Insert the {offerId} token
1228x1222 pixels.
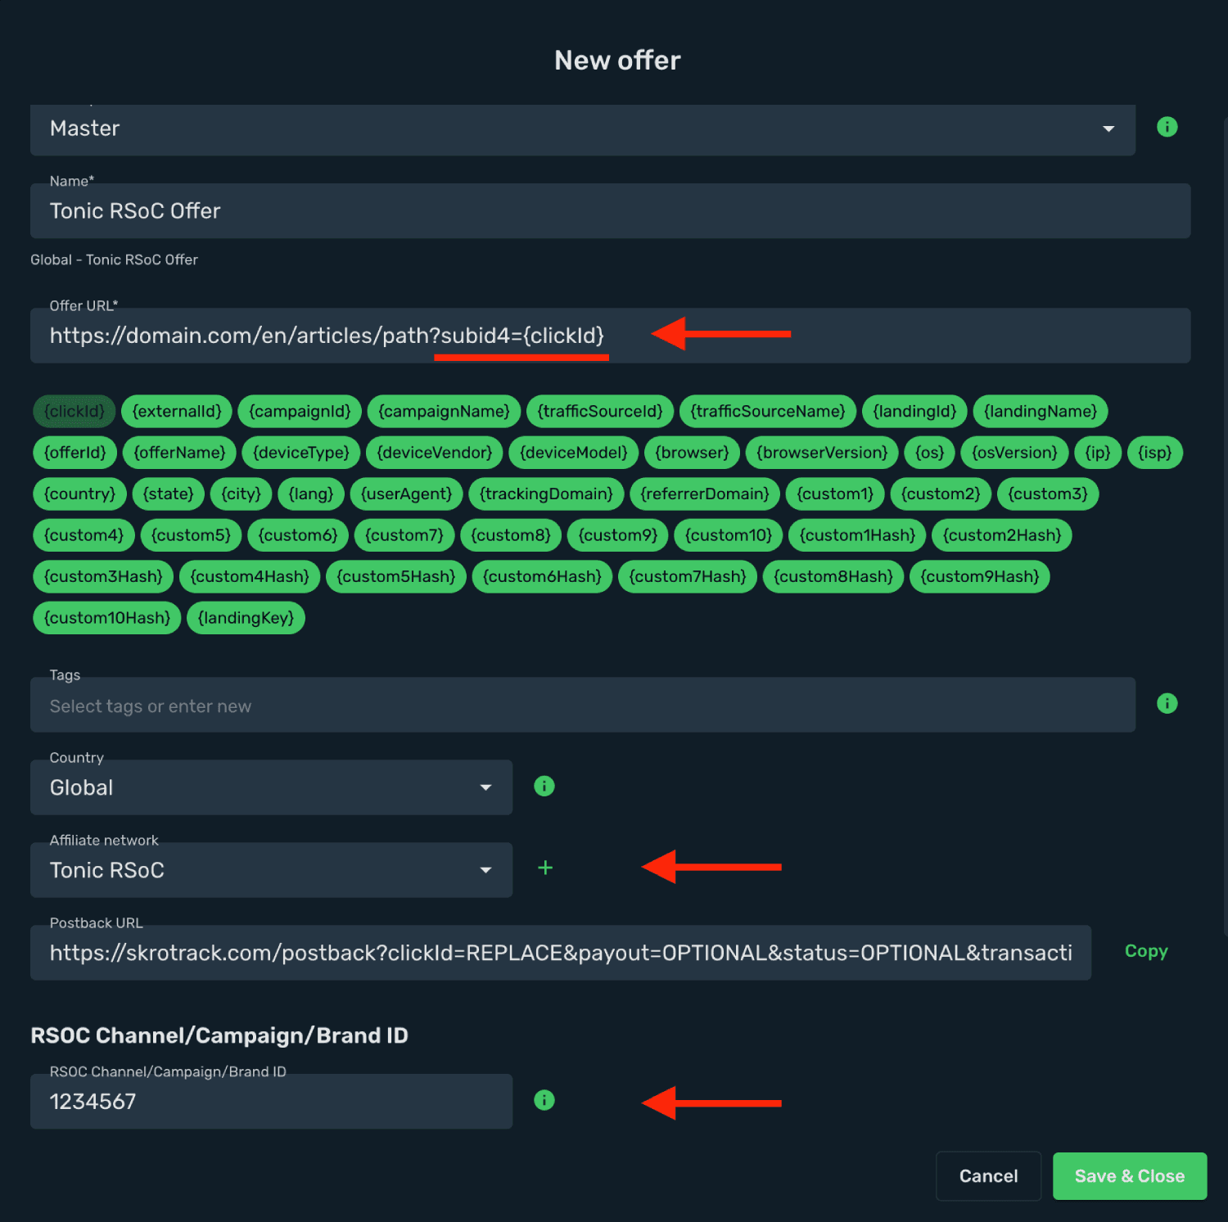(75, 453)
